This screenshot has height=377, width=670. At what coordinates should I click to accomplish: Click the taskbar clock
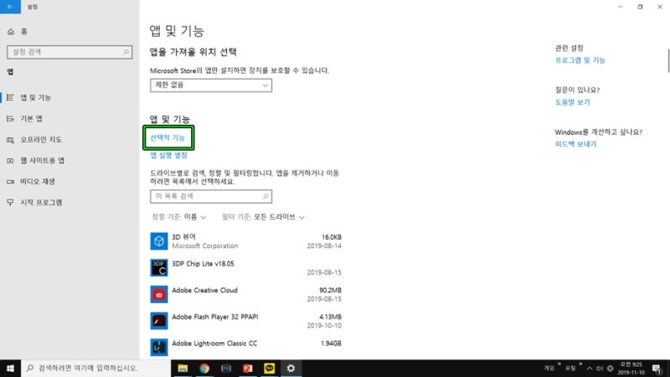631,369
